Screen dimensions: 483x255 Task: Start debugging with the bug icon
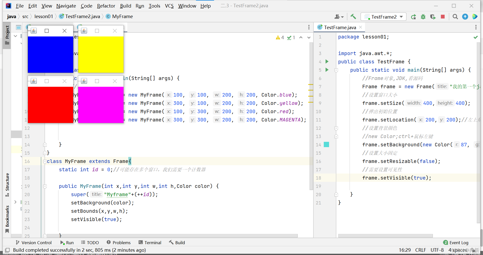[423, 17]
